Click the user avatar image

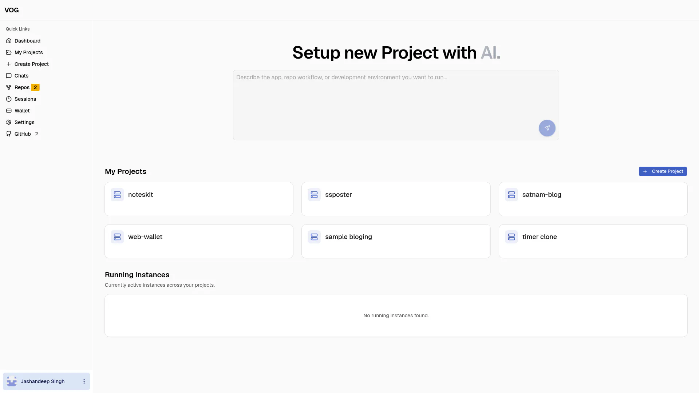pos(12,381)
